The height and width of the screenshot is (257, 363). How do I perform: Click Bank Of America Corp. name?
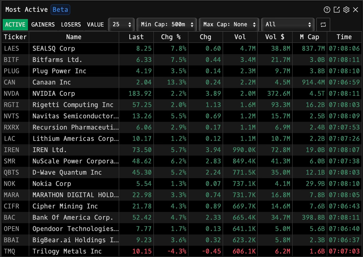tap(73, 218)
